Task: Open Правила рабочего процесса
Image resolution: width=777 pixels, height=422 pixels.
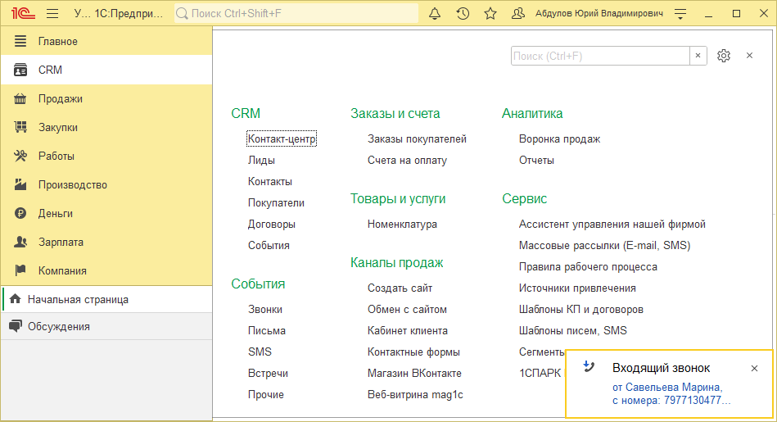Action: [x=588, y=267]
